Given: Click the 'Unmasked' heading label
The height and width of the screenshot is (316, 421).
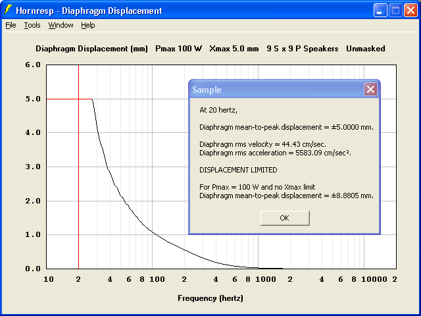Looking at the screenshot, I should coord(366,49).
